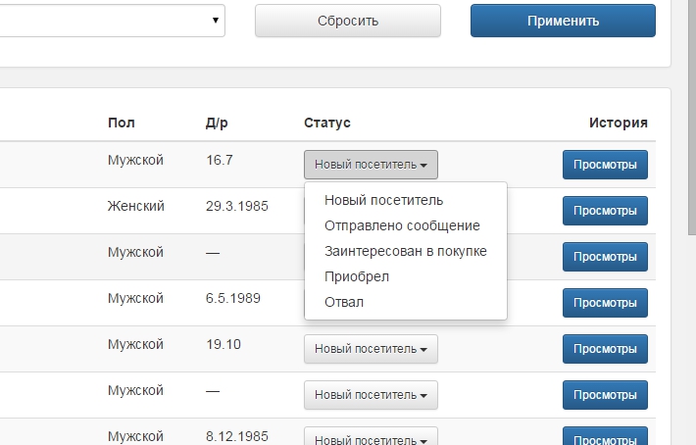Open Просмотры for the 16.7 birthday row

tap(605, 165)
